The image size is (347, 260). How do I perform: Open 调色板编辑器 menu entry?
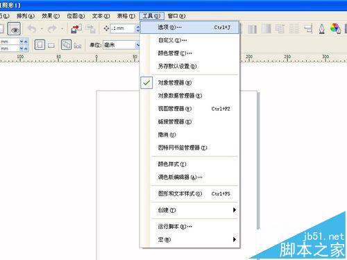pyautogui.click(x=189, y=177)
